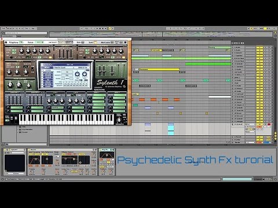Screen dimensions: 278x208
Task: Open Oscillator A1's waveform selector
Action: coord(28,57)
